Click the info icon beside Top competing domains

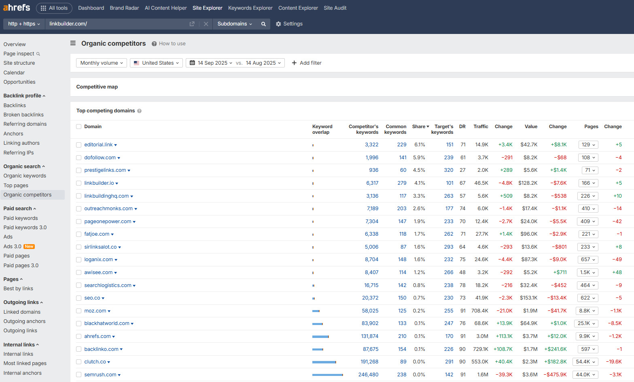tap(139, 111)
